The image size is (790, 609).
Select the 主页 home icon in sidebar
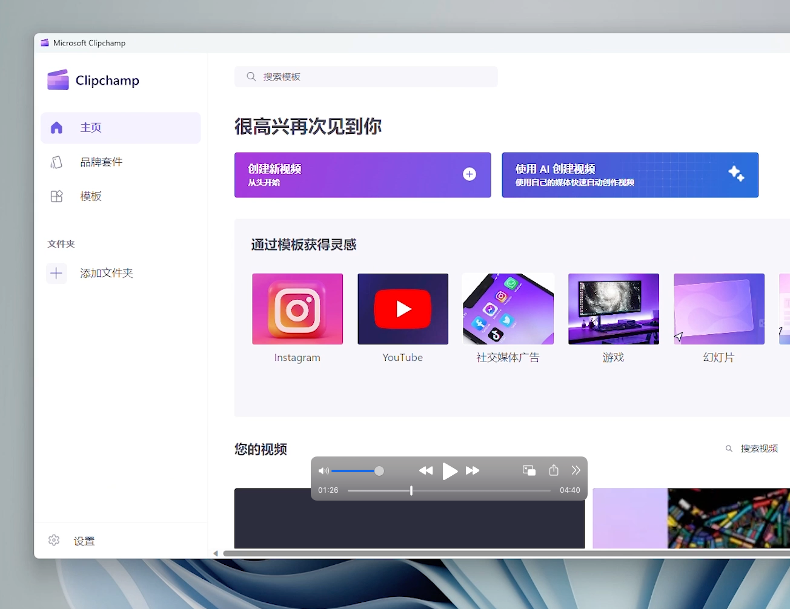56,128
